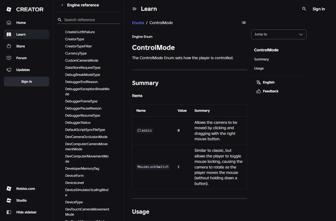Click the Learn book icon
The width and height of the screenshot is (336, 221).
(9, 34)
